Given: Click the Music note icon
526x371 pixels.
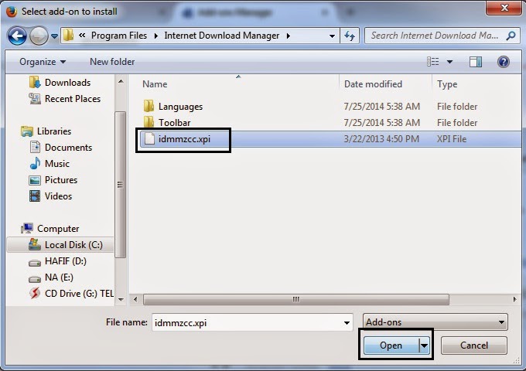Looking at the screenshot, I should pos(35,164).
